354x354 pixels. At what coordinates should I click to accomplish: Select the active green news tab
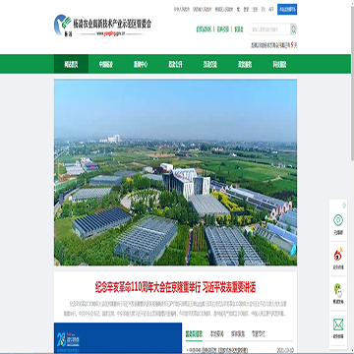point(194,333)
